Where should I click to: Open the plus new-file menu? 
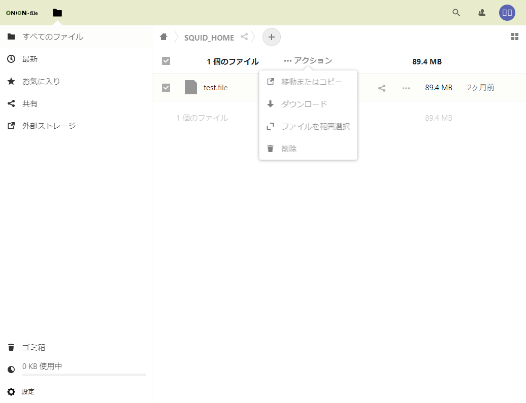click(x=271, y=37)
